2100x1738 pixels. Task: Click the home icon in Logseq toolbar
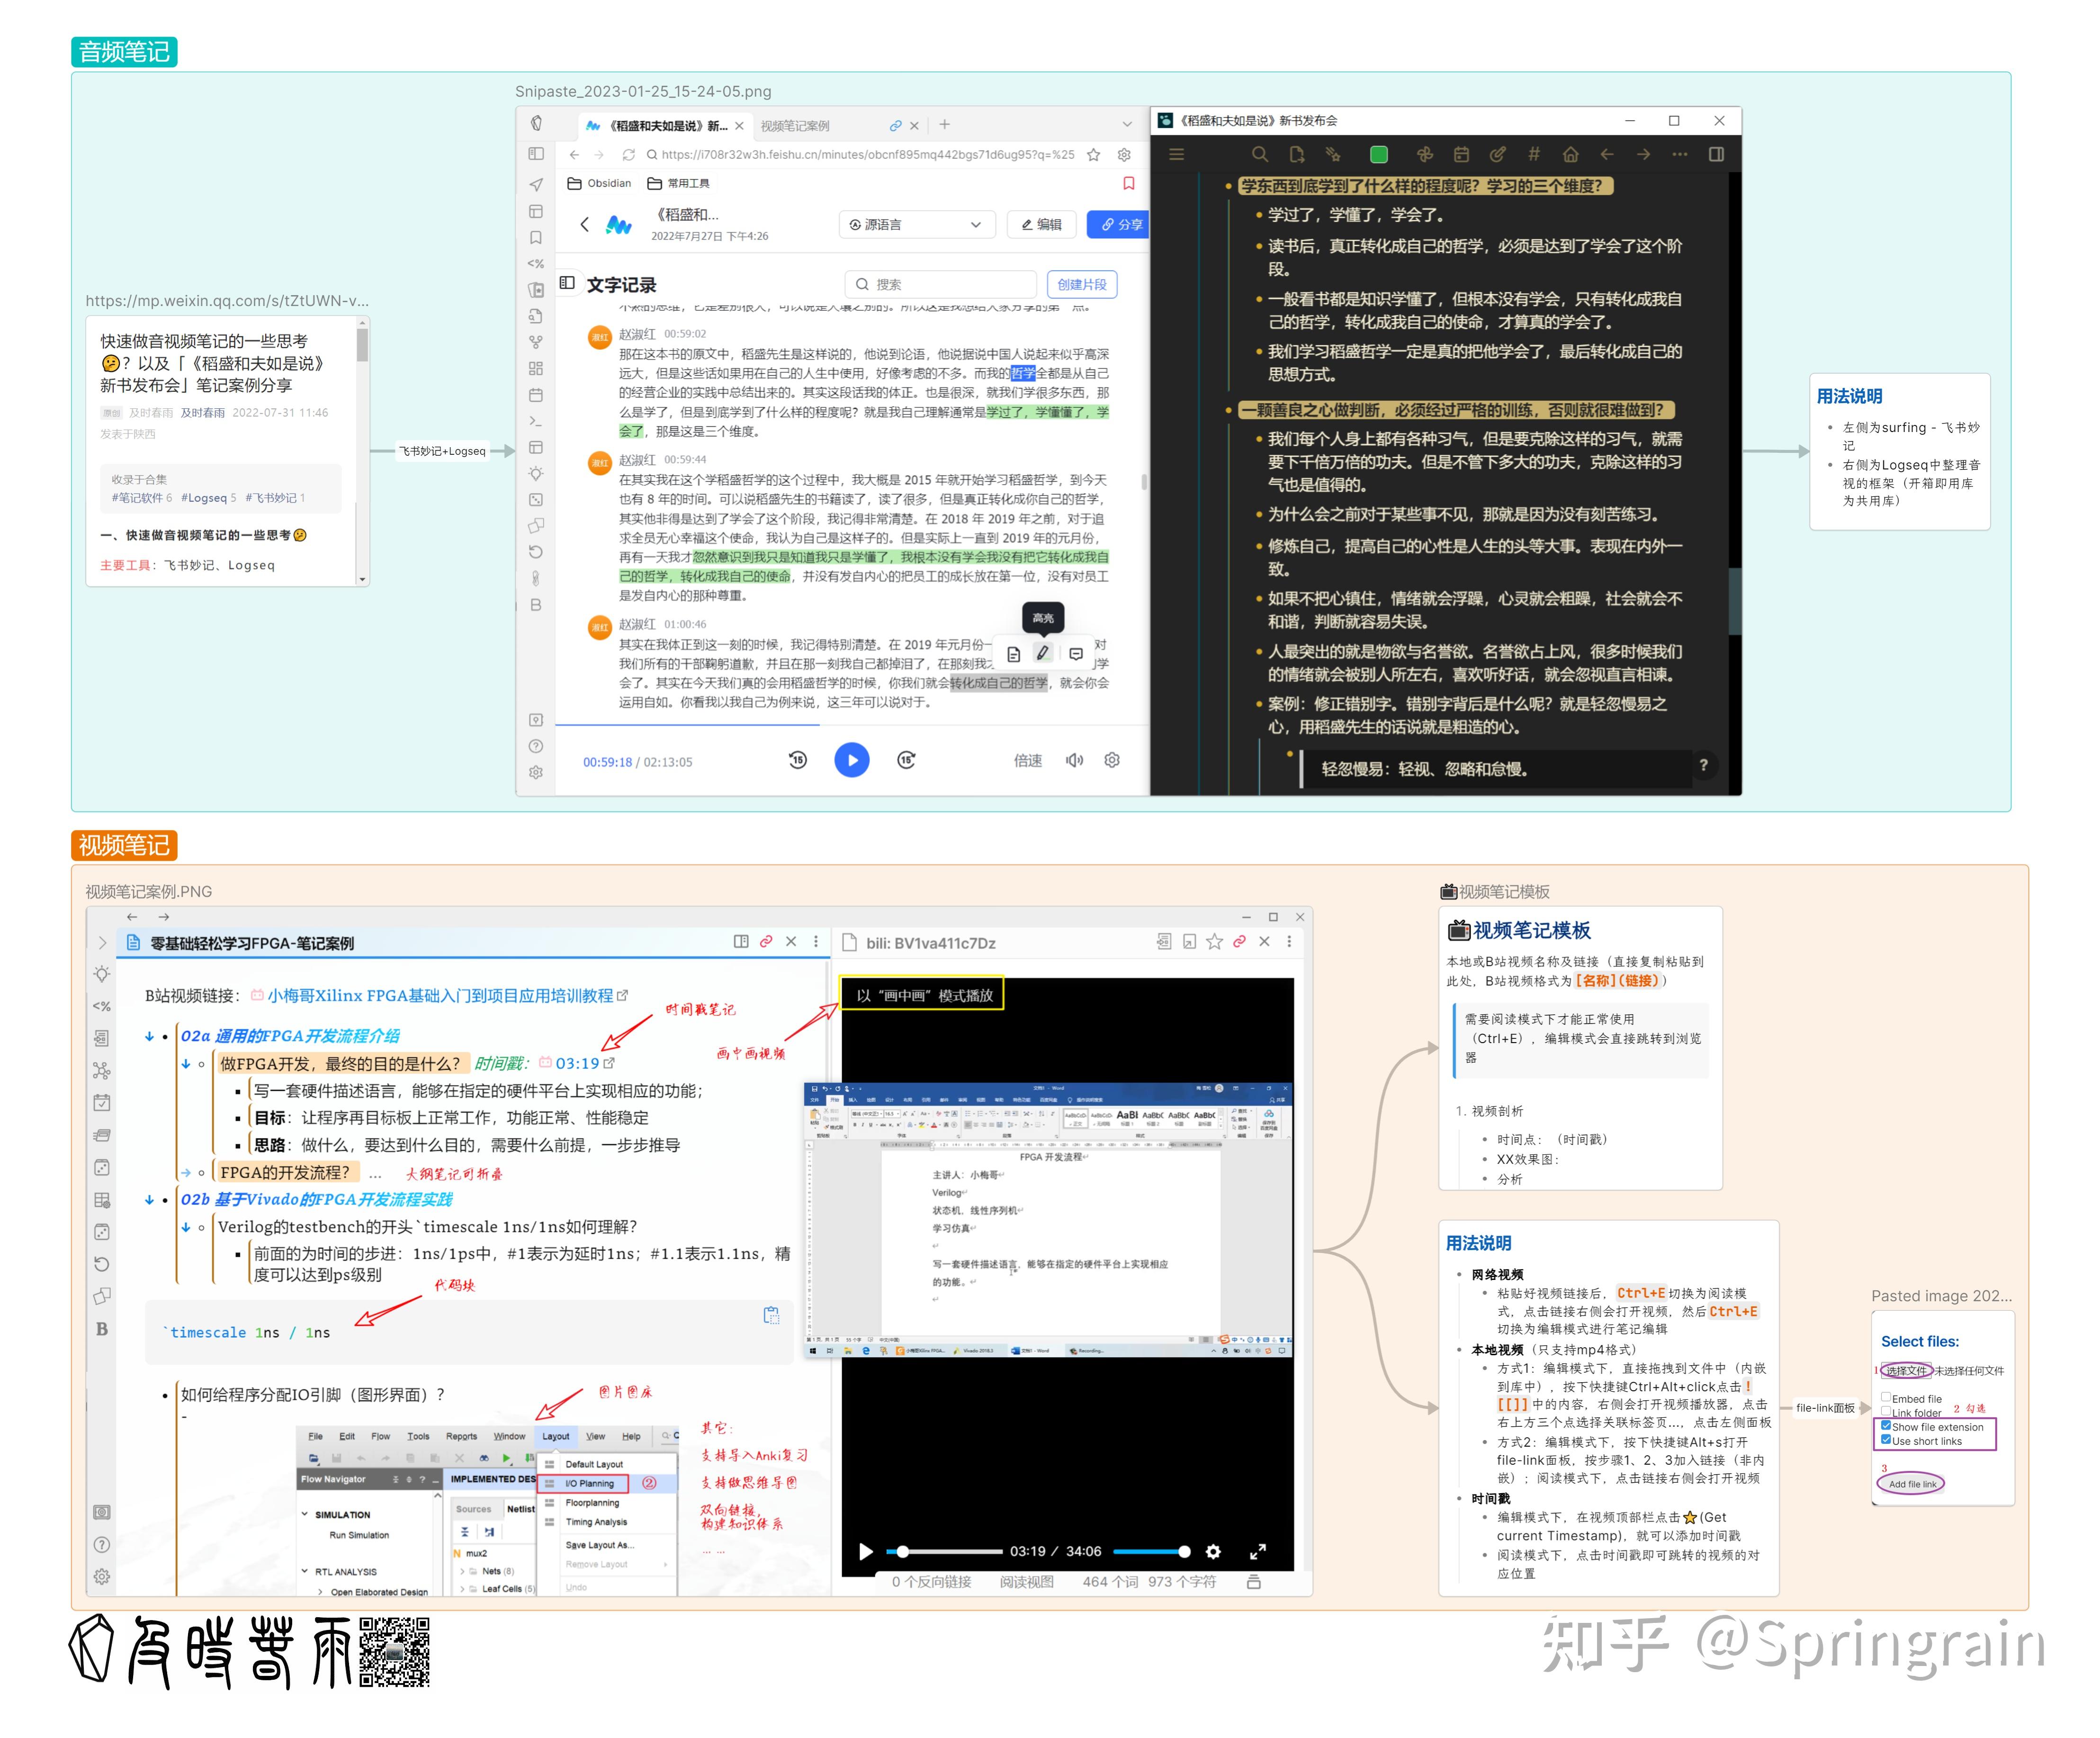(x=1570, y=154)
